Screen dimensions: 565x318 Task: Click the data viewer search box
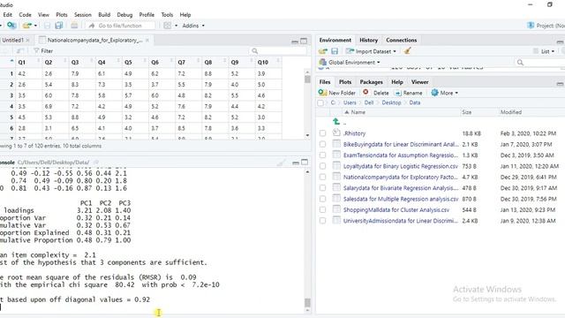pyautogui.click(x=277, y=51)
